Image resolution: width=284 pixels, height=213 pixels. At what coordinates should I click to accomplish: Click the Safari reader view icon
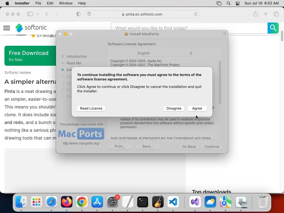point(89,14)
